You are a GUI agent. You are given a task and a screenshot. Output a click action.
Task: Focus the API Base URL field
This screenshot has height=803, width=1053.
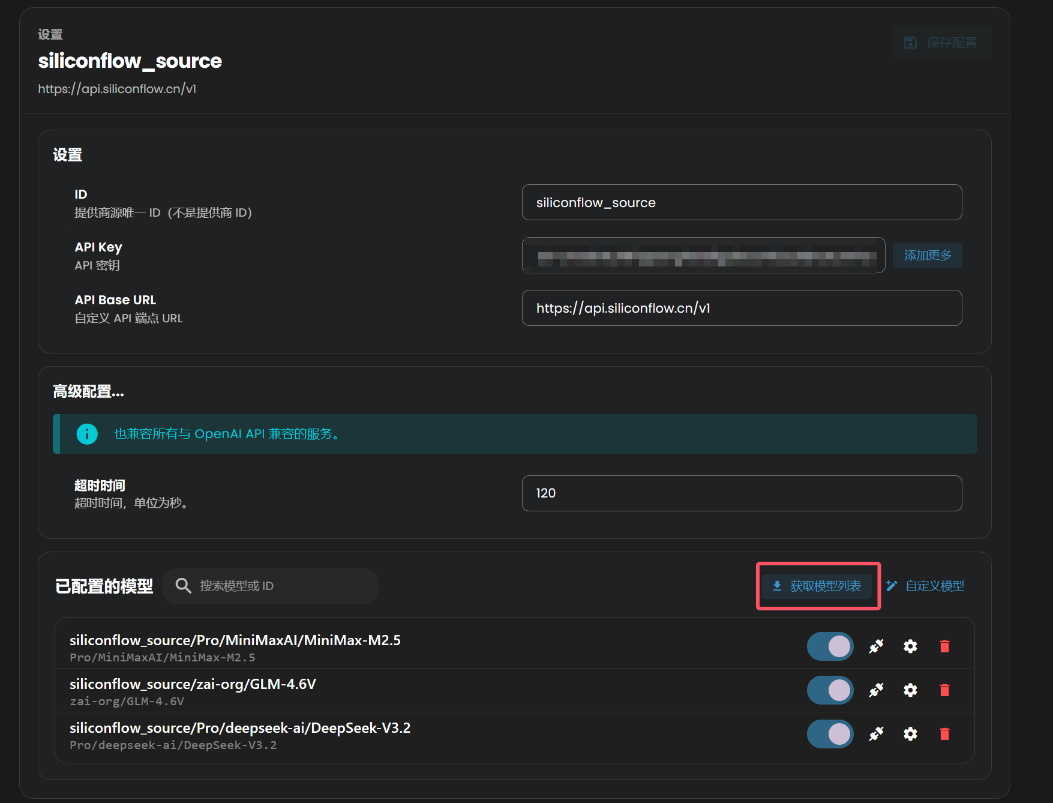742,308
